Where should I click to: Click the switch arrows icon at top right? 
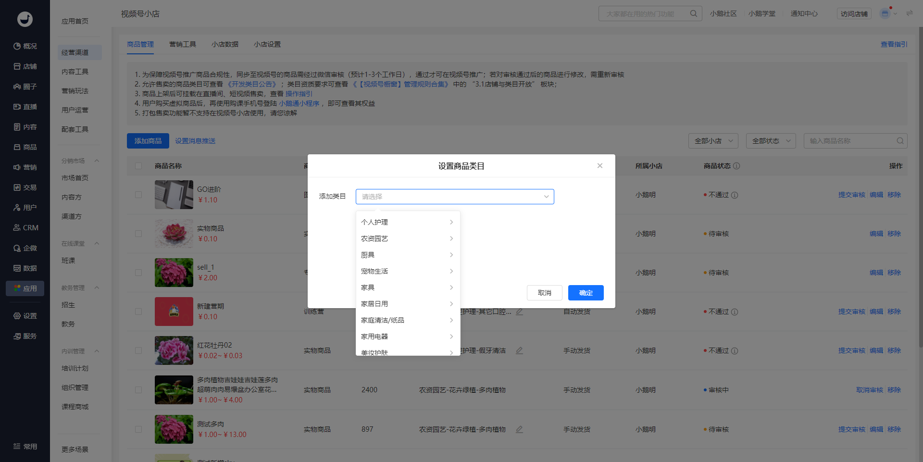coord(910,13)
